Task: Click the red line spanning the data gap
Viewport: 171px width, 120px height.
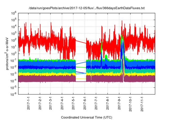Action: click(81, 42)
